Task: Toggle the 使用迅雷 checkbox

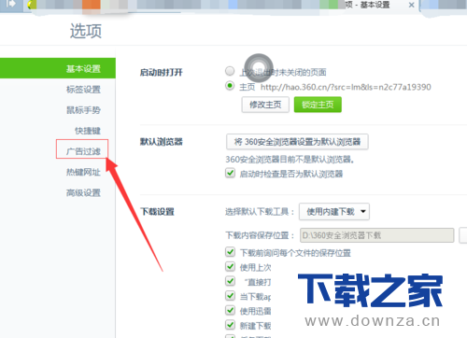Action: click(230, 310)
